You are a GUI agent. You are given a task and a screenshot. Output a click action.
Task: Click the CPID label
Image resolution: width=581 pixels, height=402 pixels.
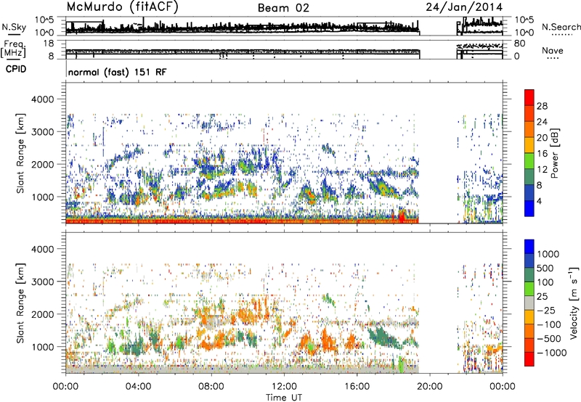(16, 69)
